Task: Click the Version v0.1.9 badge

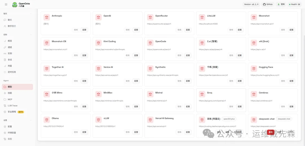Action: click(x=251, y=5)
